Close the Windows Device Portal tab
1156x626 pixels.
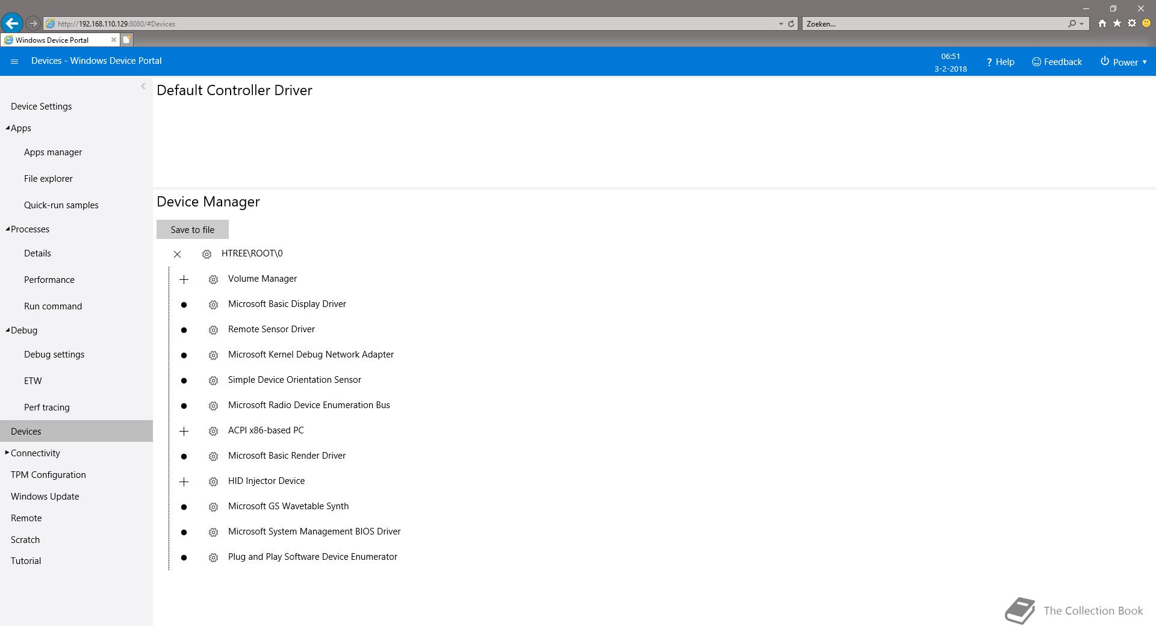[113, 40]
